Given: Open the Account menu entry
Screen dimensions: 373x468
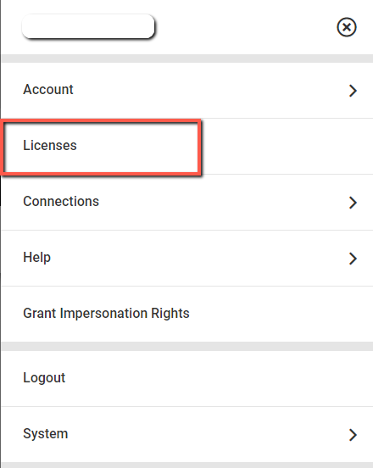Looking at the screenshot, I should point(187,90).
